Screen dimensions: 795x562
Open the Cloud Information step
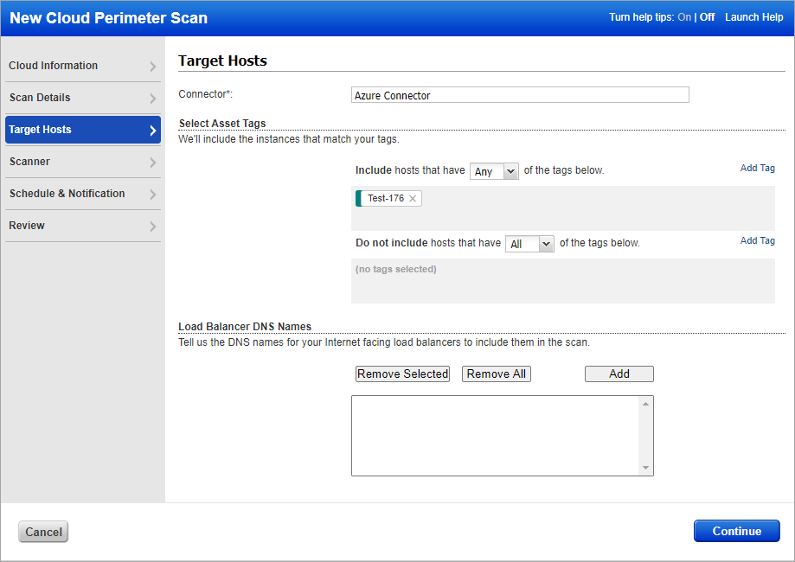[x=83, y=66]
